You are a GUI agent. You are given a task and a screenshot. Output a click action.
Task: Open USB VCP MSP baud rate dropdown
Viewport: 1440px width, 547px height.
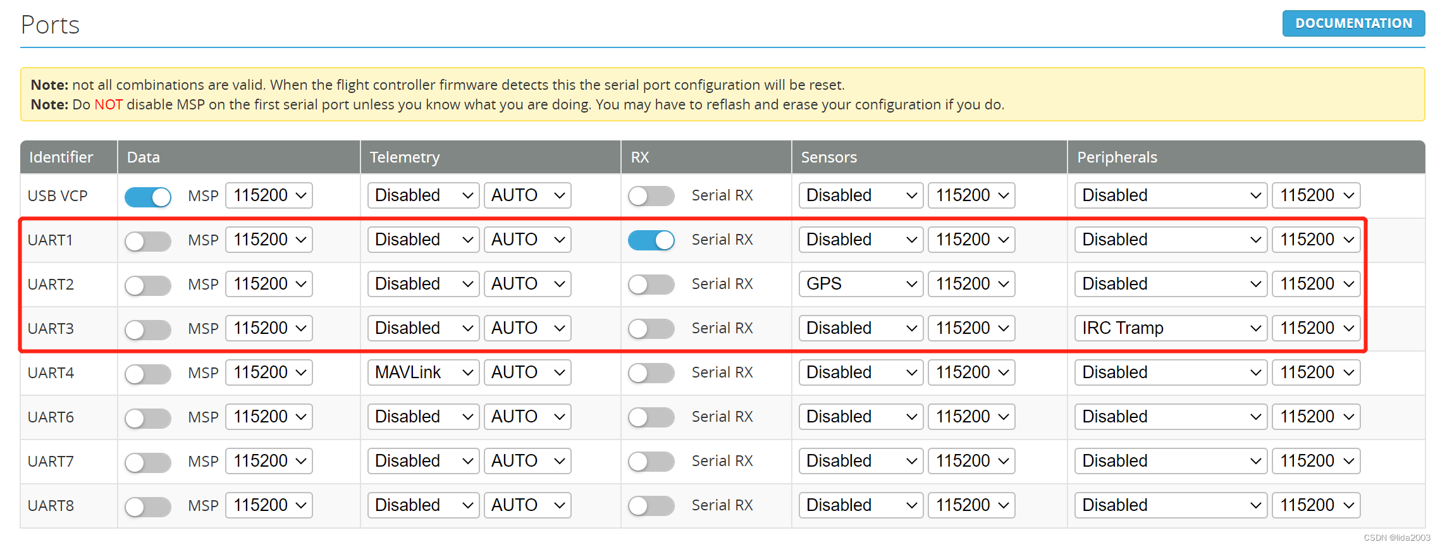coord(269,195)
